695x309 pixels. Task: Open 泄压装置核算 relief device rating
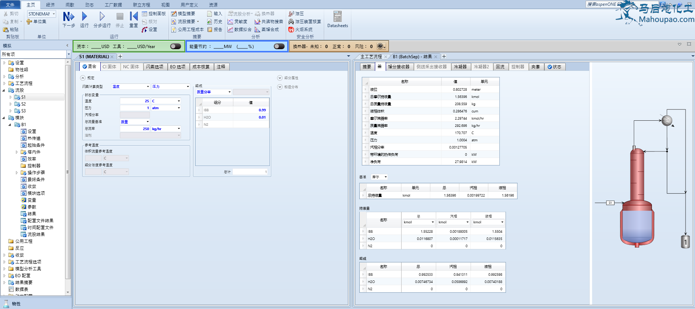point(305,22)
